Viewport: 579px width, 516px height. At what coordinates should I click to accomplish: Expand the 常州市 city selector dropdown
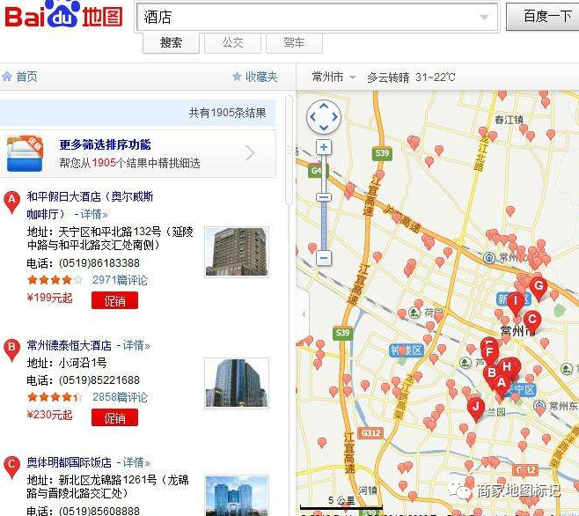(334, 77)
